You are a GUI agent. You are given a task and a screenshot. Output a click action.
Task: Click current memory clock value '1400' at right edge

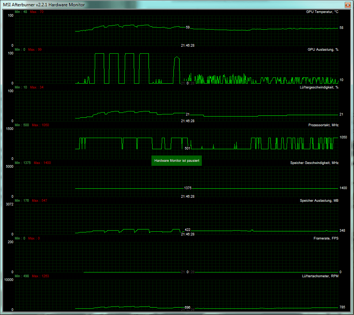tap(343, 188)
